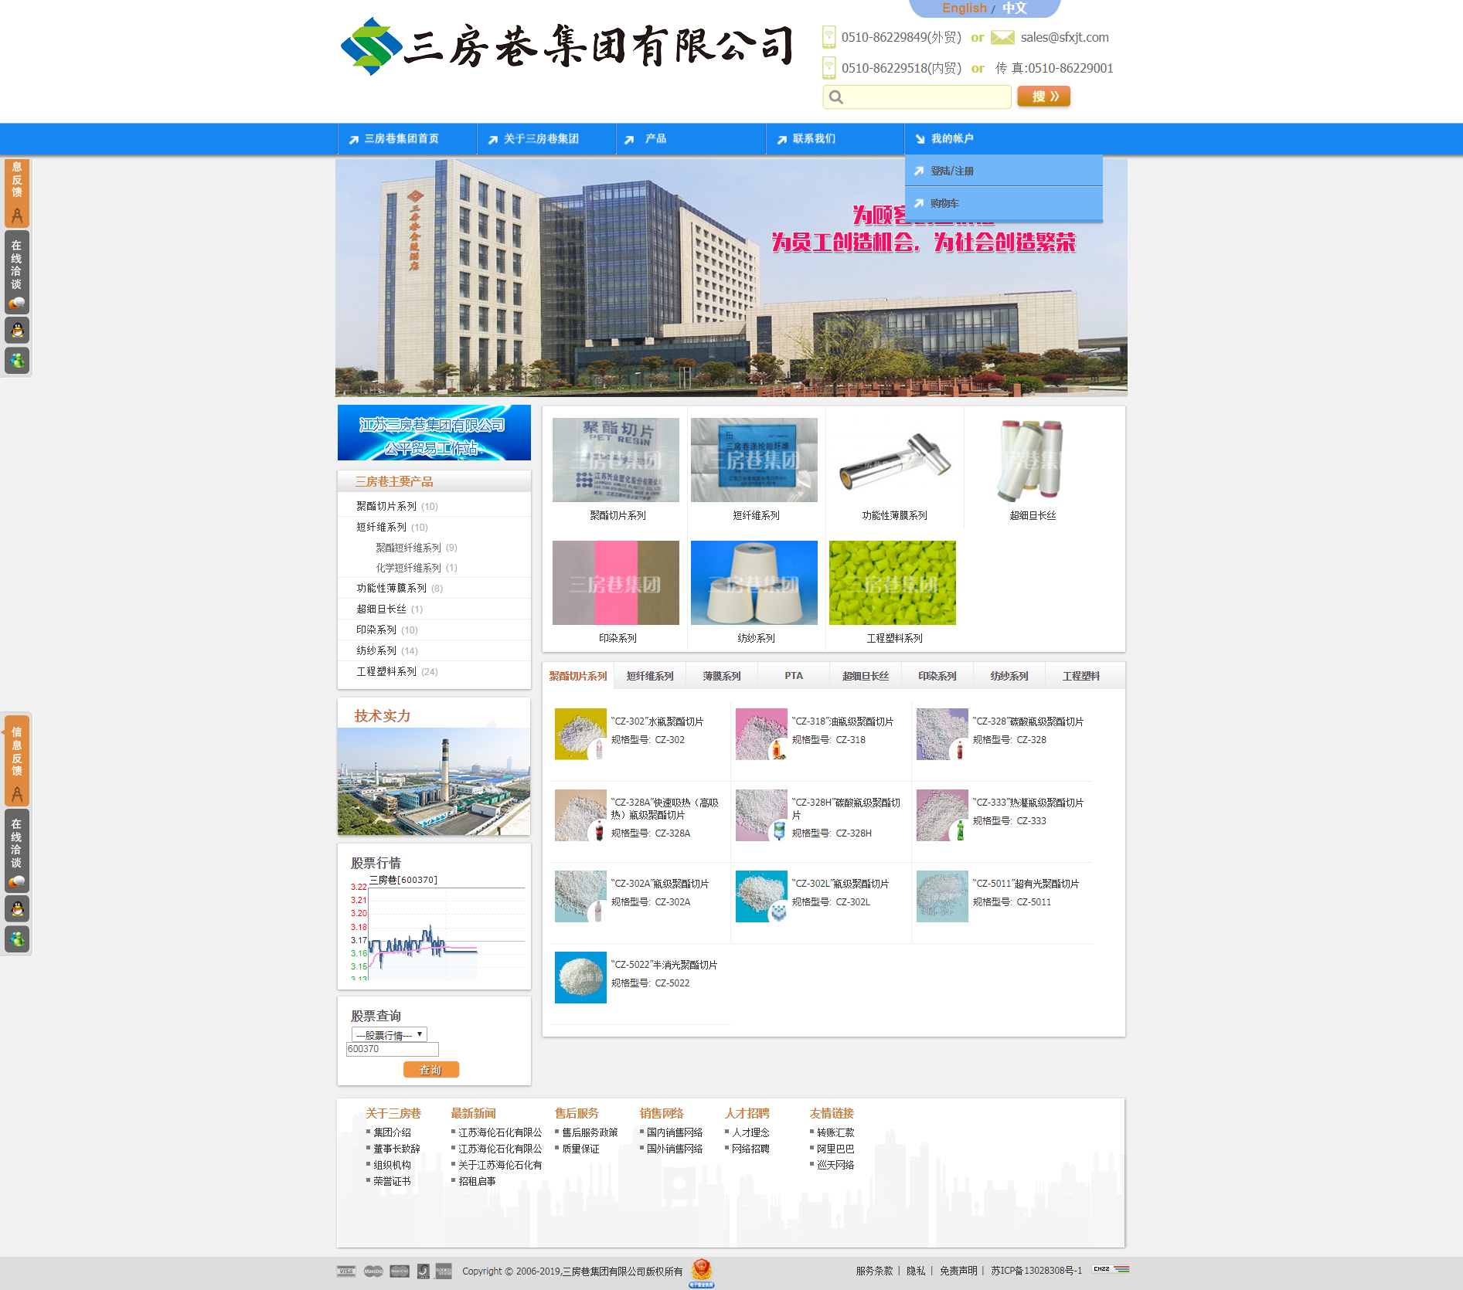Switch to the 印染系列 product tab
Screen dimensions: 1463x1290
coord(937,676)
